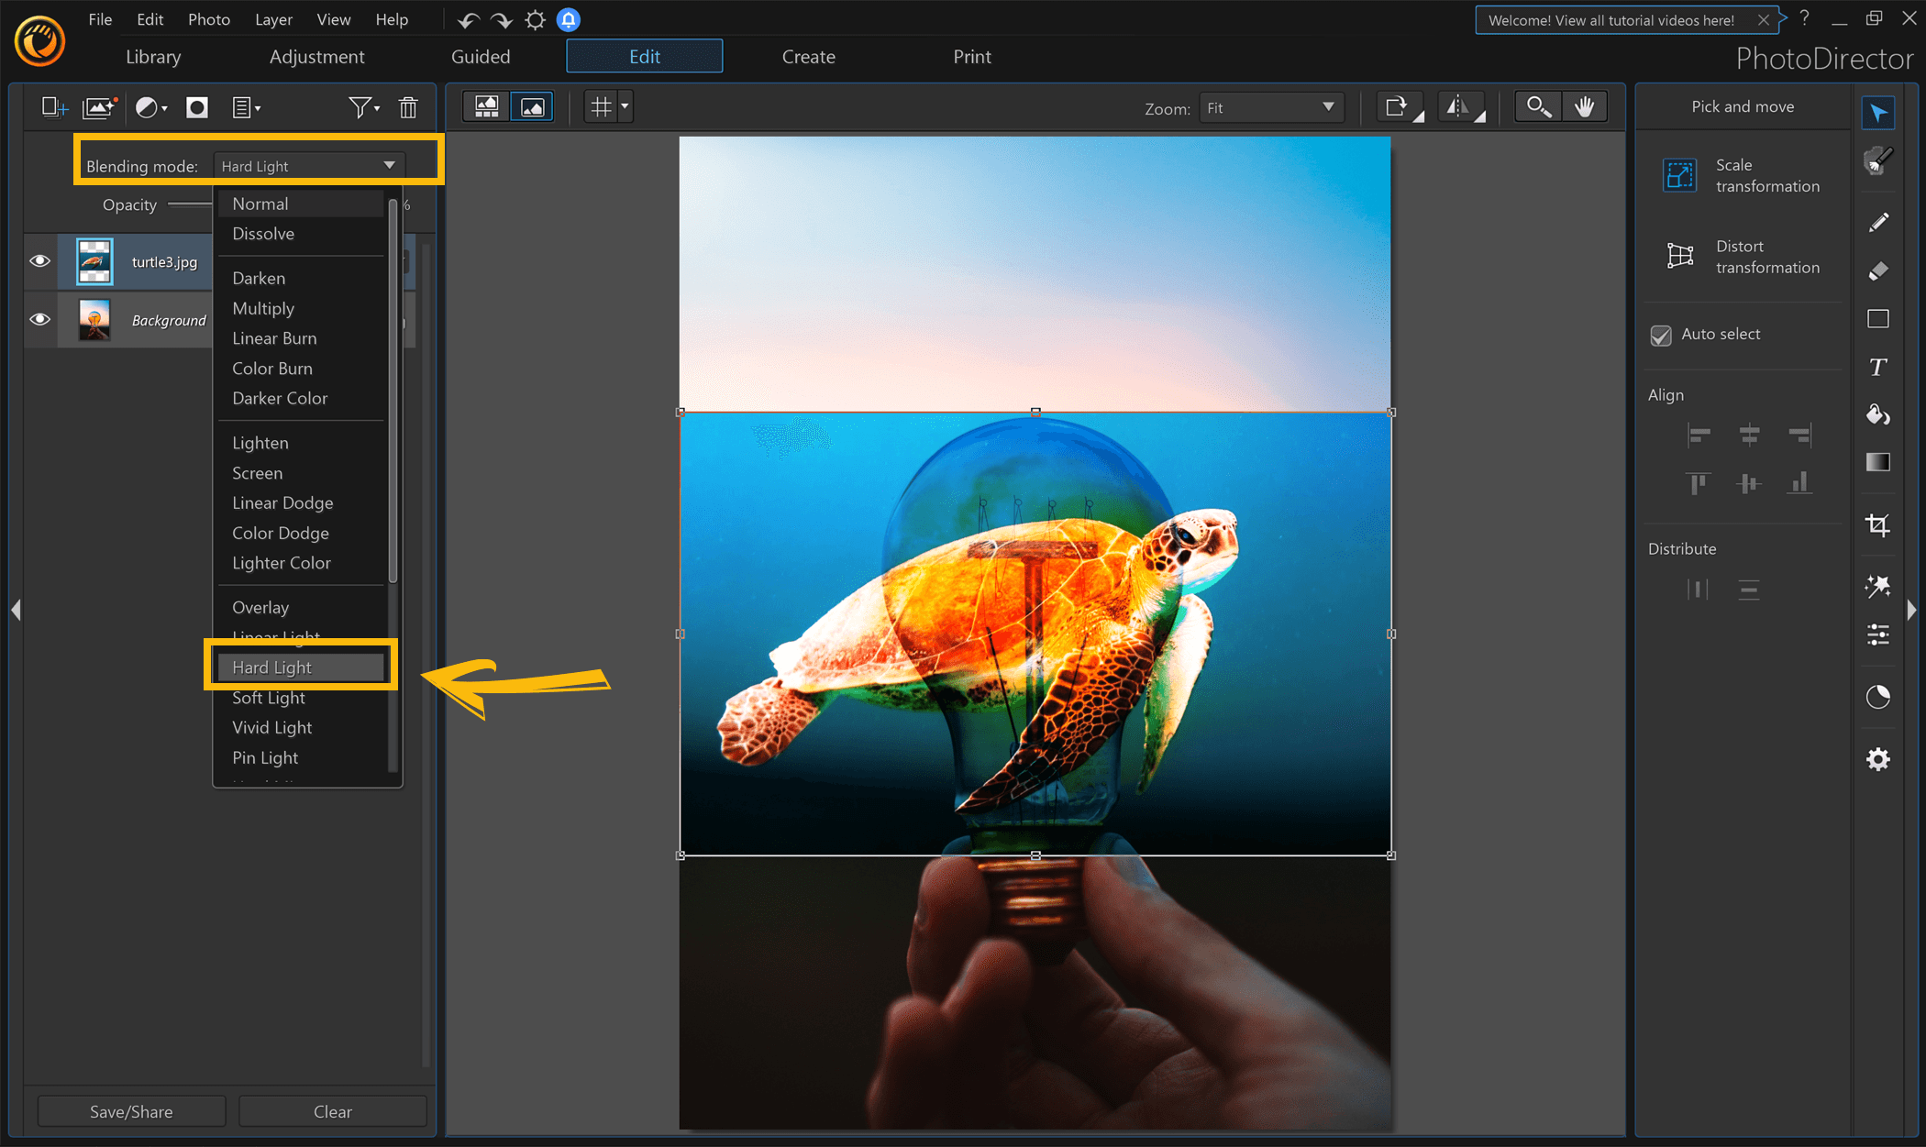Choose Overlay blending mode
The width and height of the screenshot is (1926, 1147).
click(301, 607)
